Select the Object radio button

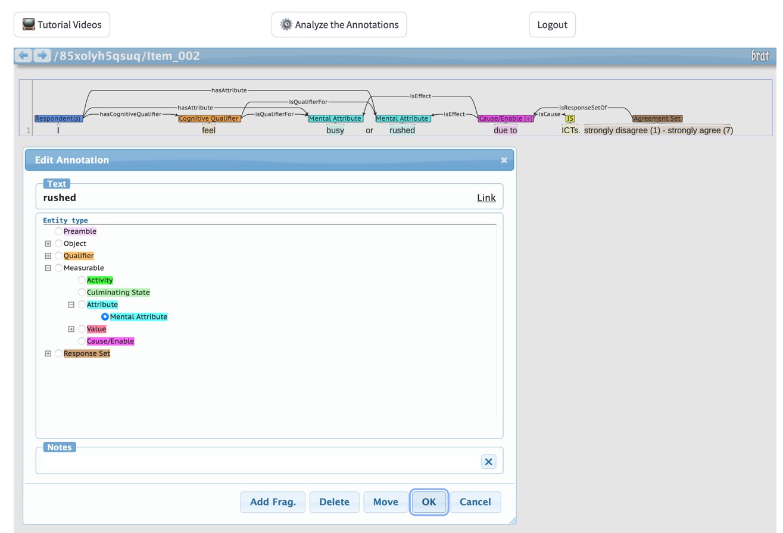pyautogui.click(x=58, y=243)
